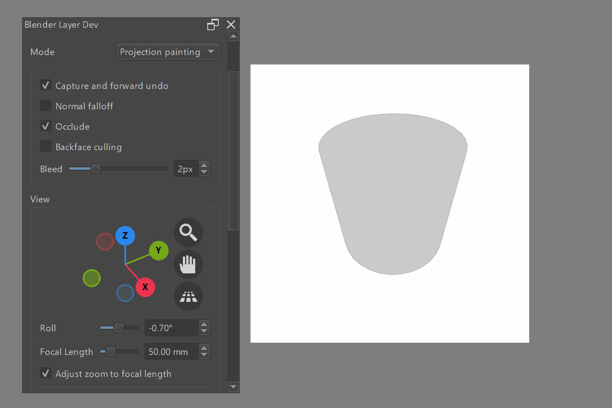
Task: Click the zoom magnifier view button
Action: pos(188,233)
